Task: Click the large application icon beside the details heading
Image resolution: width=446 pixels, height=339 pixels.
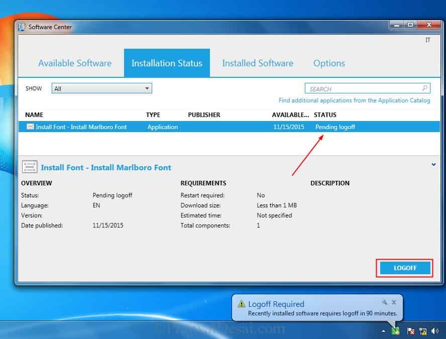Action: [x=30, y=167]
